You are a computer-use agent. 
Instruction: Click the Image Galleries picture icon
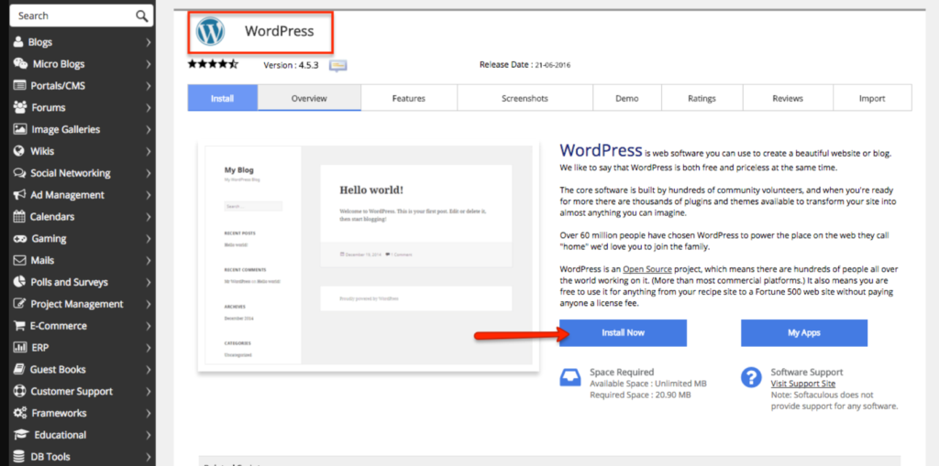(x=20, y=129)
